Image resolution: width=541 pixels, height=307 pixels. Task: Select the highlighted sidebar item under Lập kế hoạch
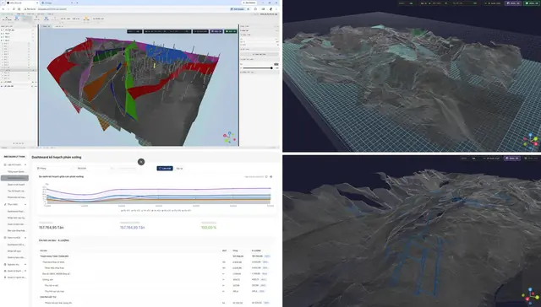[x=14, y=178]
